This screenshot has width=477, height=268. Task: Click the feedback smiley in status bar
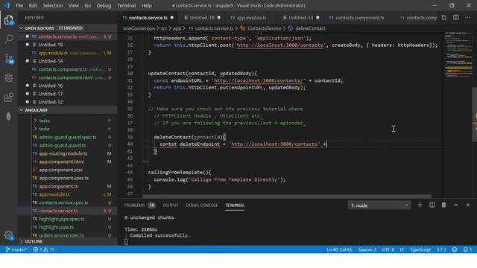click(x=455, y=249)
